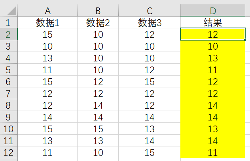
Task: Select row 6 header
Action: click(x=9, y=81)
